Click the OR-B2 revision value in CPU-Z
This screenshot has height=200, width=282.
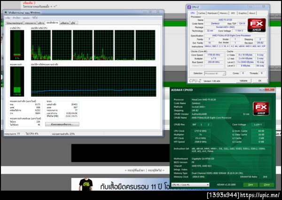coord(260,43)
